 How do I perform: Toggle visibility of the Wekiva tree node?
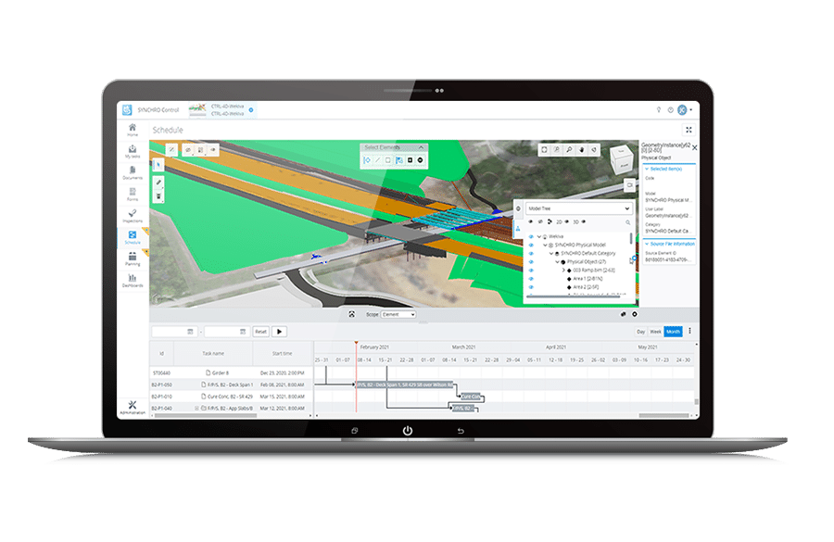click(531, 236)
